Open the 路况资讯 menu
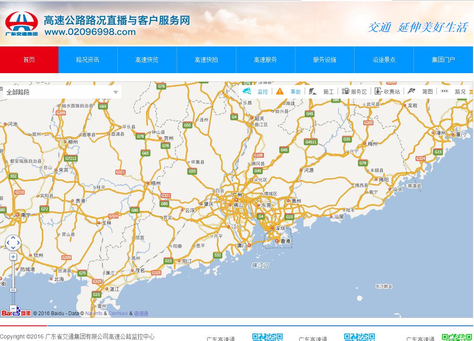Viewport: 474px width, 341px height. [x=88, y=60]
